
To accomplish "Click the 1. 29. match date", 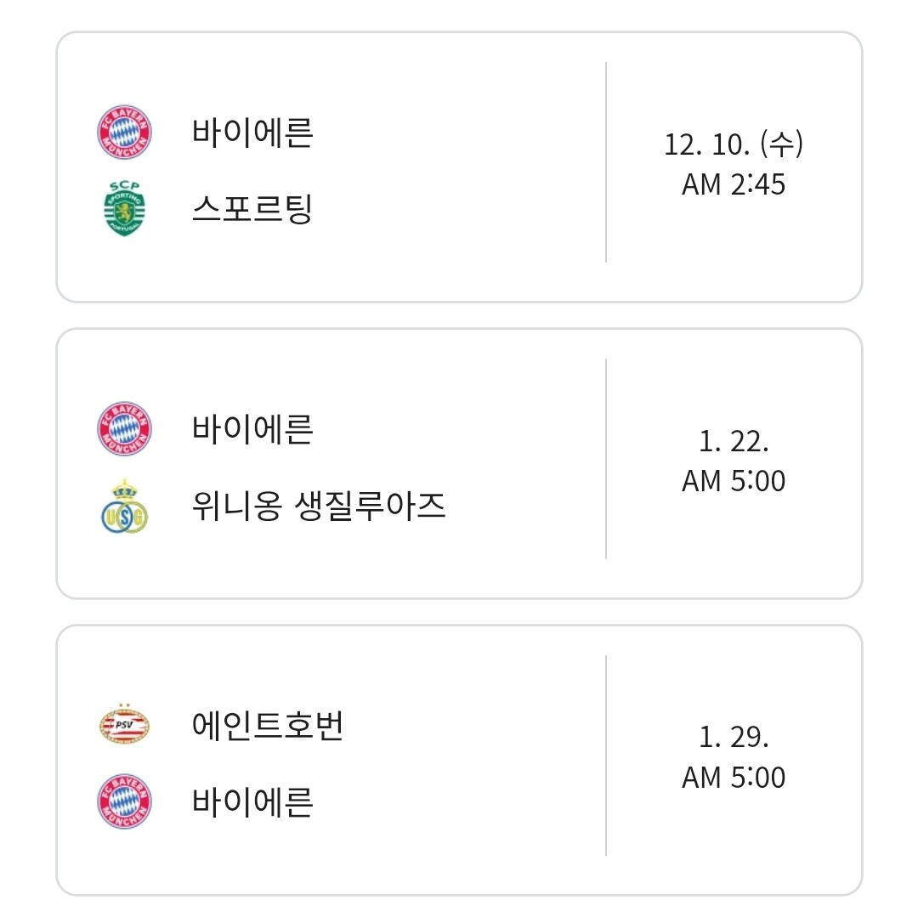I will (x=733, y=738).
